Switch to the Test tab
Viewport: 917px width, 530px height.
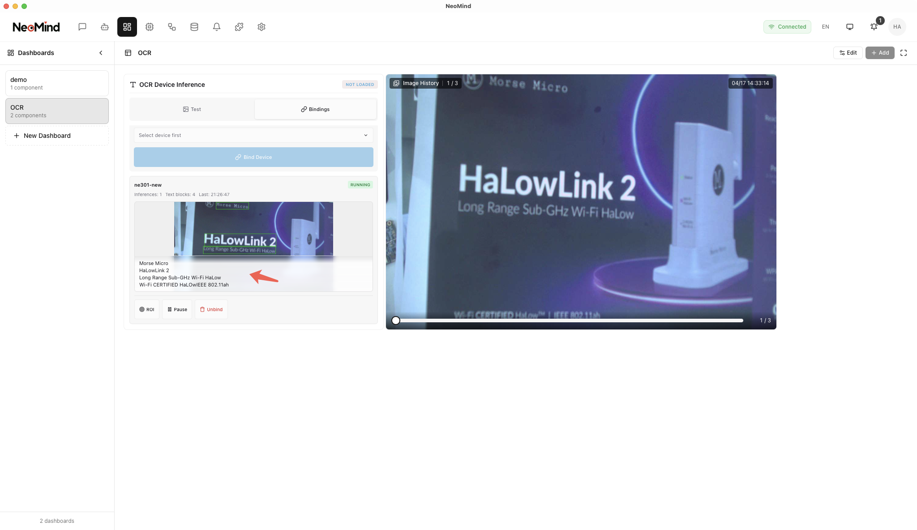click(192, 109)
